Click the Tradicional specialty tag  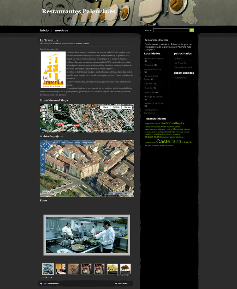[168, 123]
